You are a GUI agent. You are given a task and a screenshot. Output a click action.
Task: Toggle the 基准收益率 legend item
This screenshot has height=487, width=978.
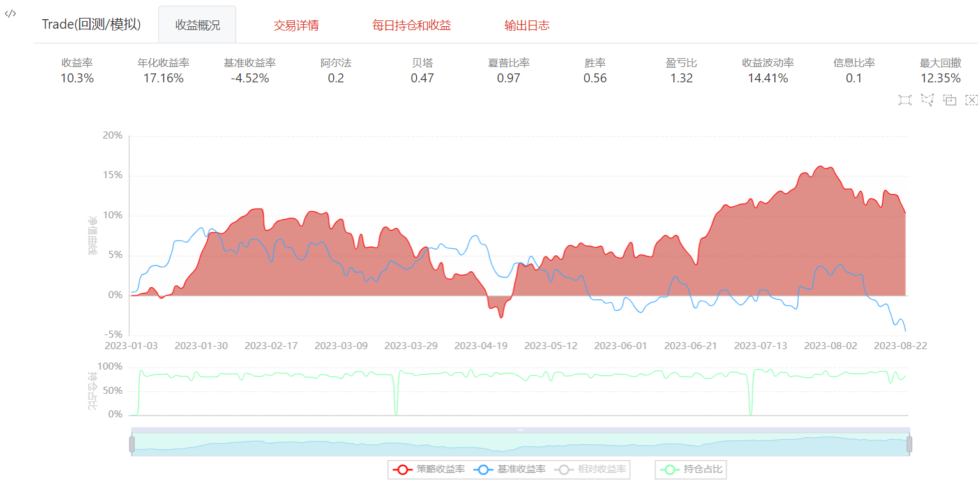pyautogui.click(x=509, y=470)
